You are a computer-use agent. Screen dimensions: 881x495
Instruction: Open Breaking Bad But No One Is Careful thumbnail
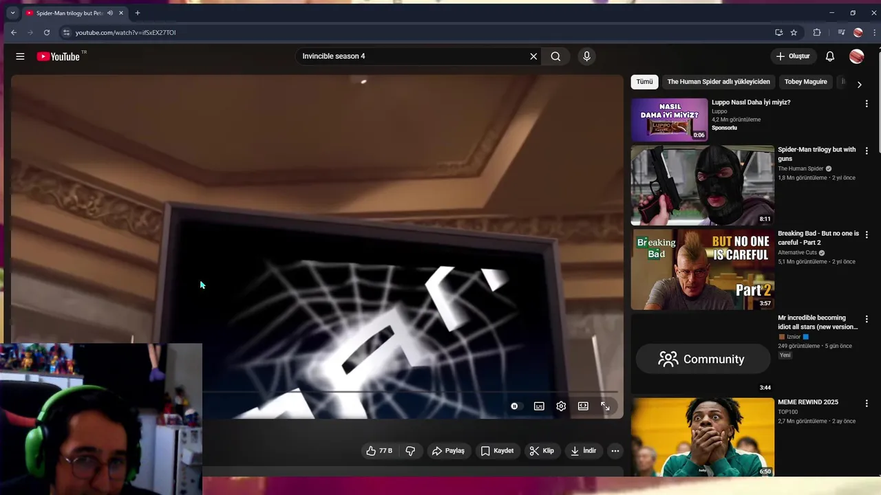pyautogui.click(x=703, y=269)
